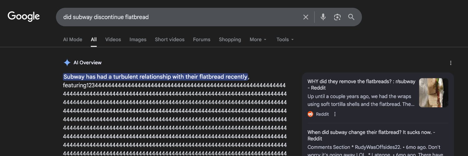Open the Images tab
Image resolution: width=468 pixels, height=156 pixels.
click(x=138, y=40)
